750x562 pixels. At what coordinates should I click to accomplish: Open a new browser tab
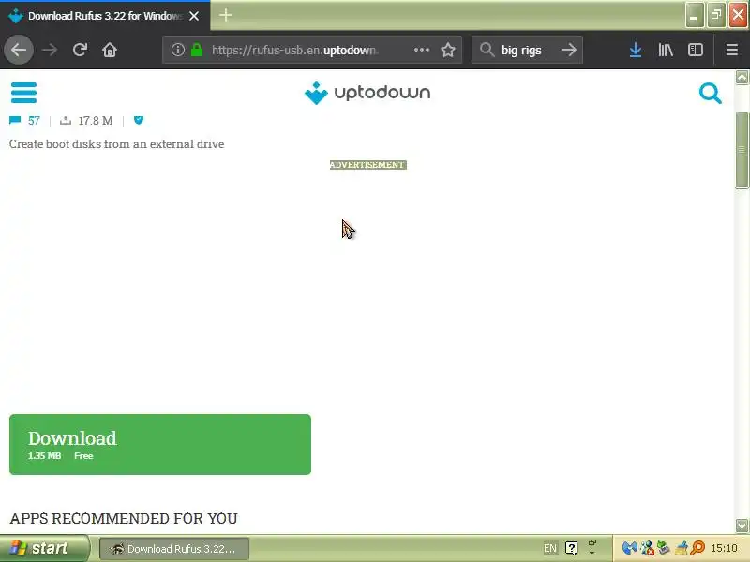coord(226,15)
